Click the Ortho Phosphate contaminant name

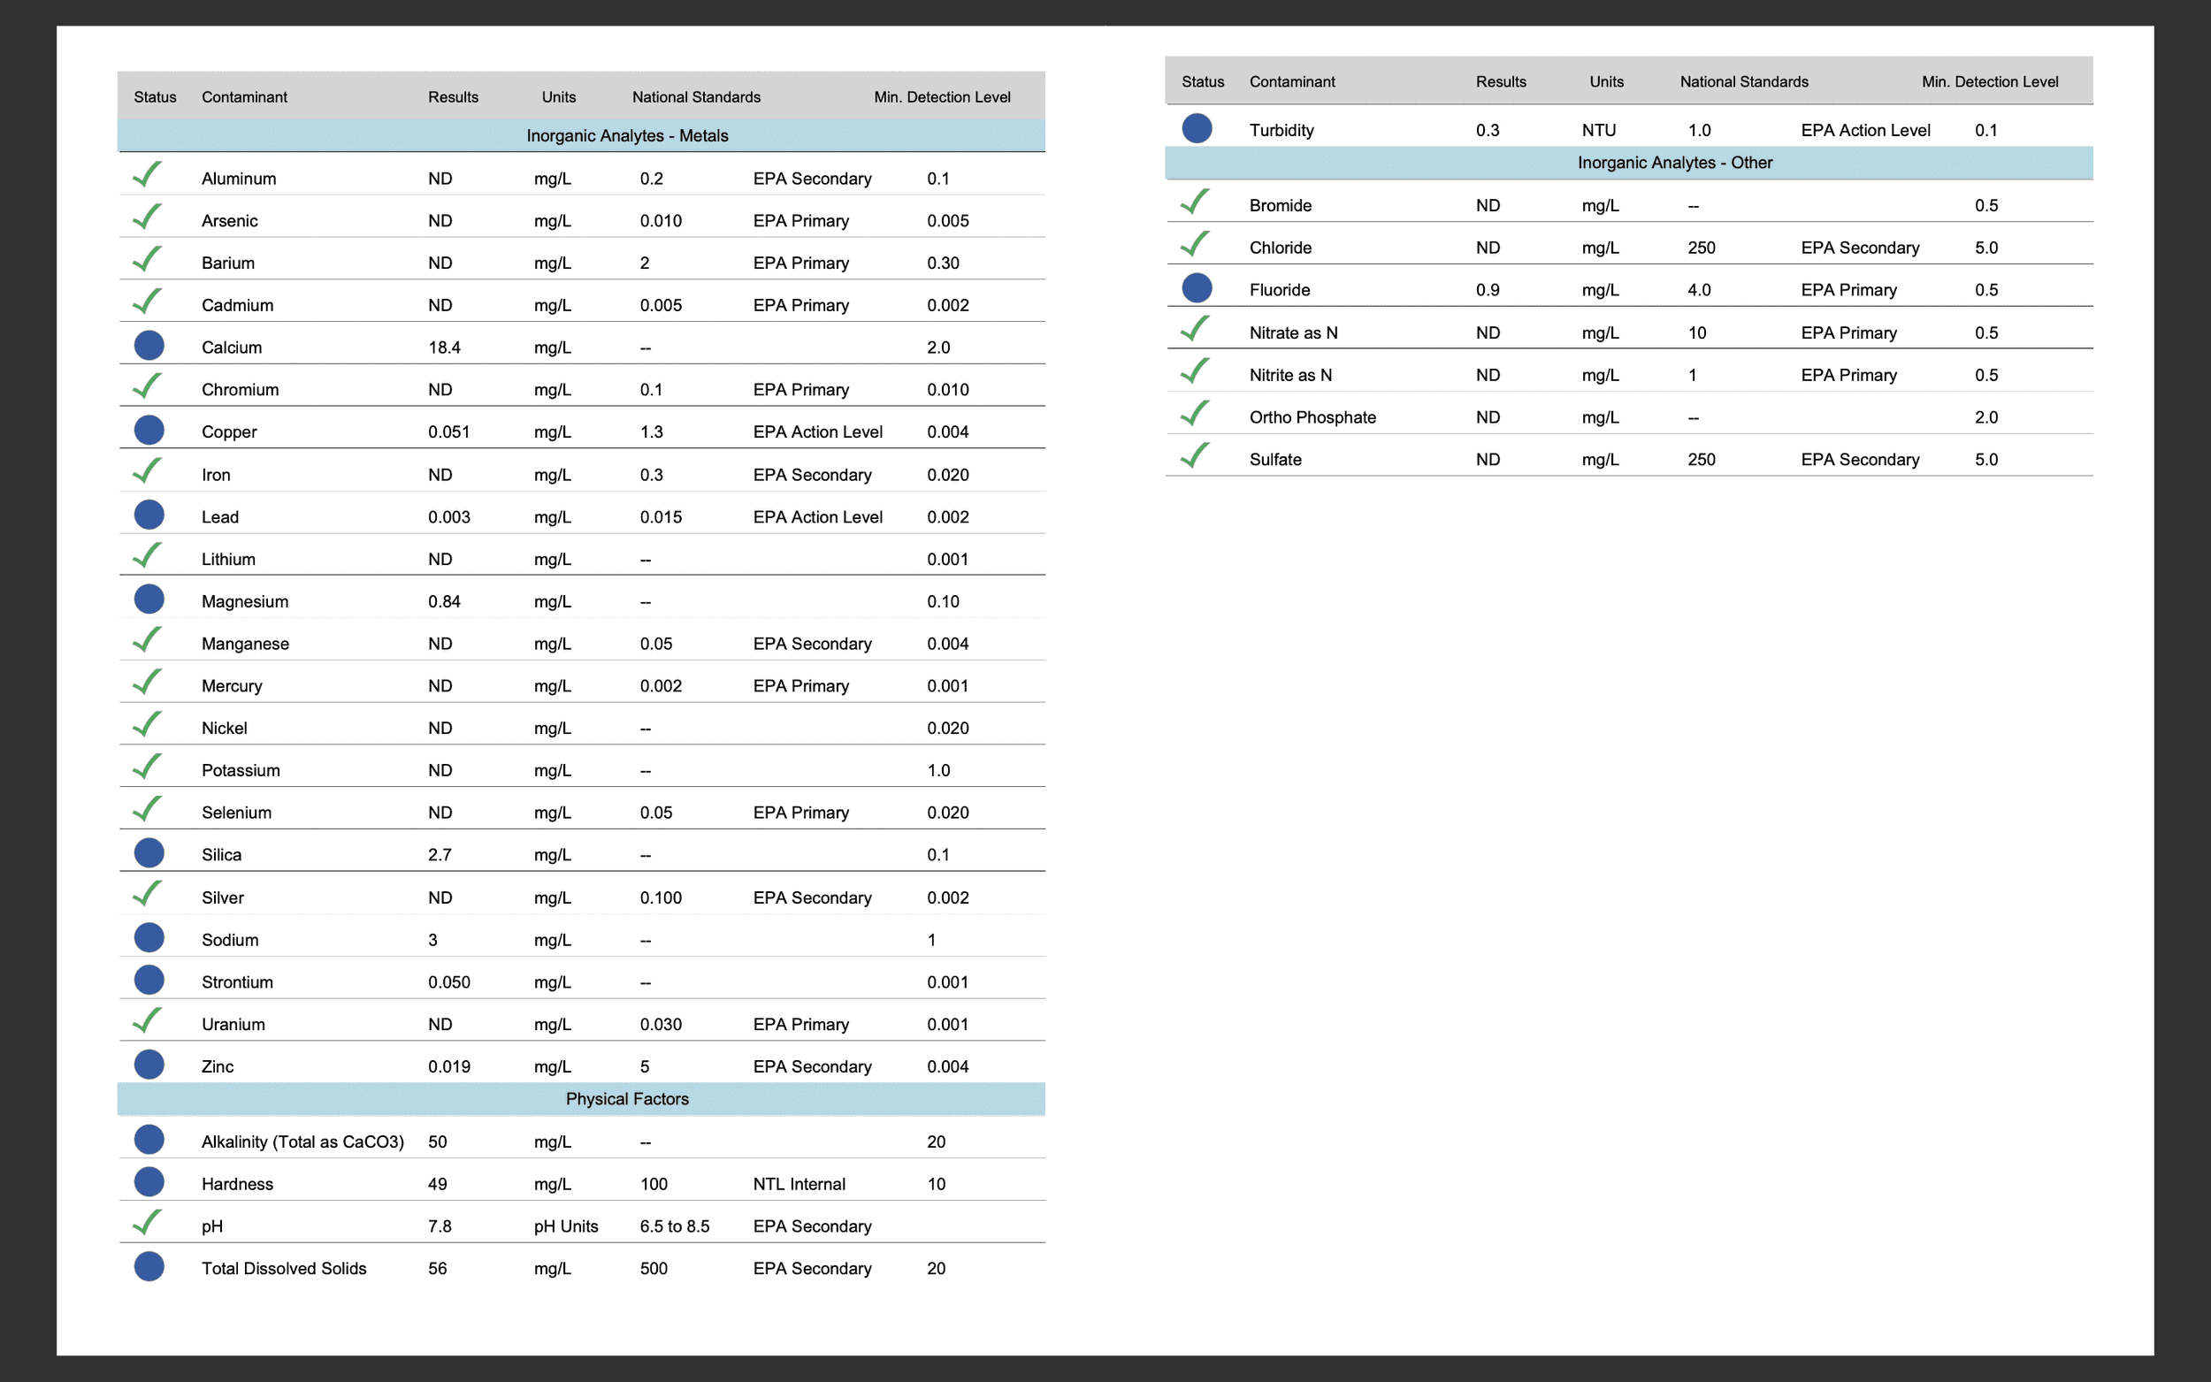(1312, 416)
